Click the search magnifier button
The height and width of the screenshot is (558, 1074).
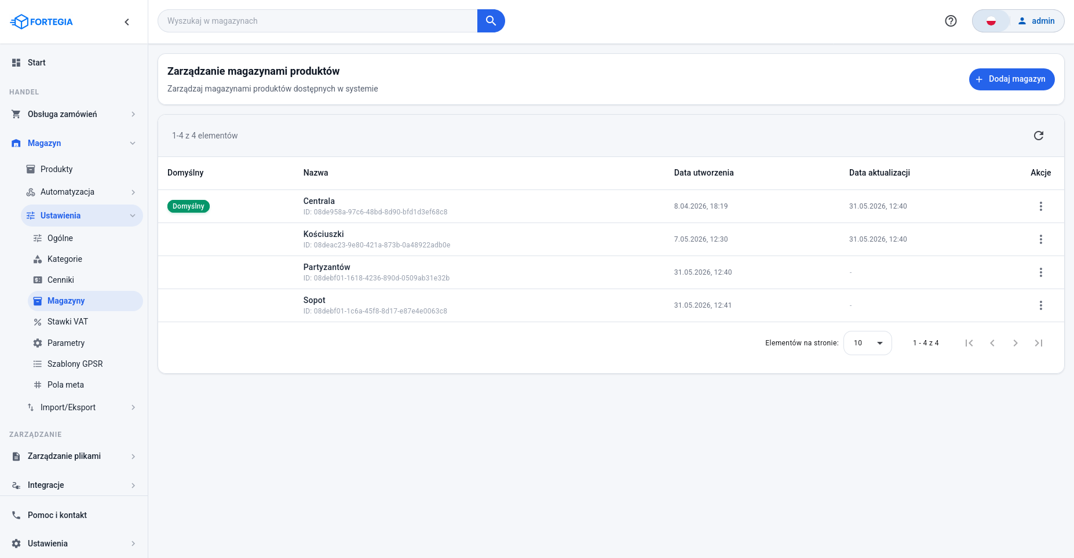pos(491,21)
